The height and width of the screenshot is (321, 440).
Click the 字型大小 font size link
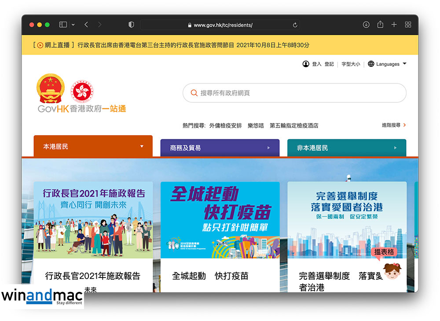click(351, 64)
